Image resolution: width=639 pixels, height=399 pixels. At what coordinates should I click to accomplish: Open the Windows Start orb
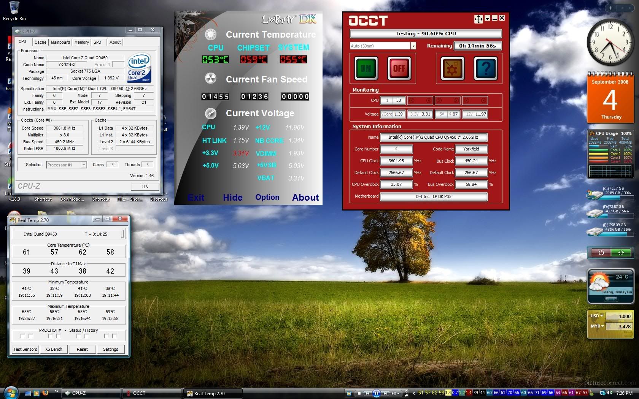click(11, 393)
